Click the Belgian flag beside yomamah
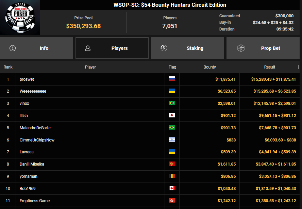The image size is (302, 209). tap(172, 176)
